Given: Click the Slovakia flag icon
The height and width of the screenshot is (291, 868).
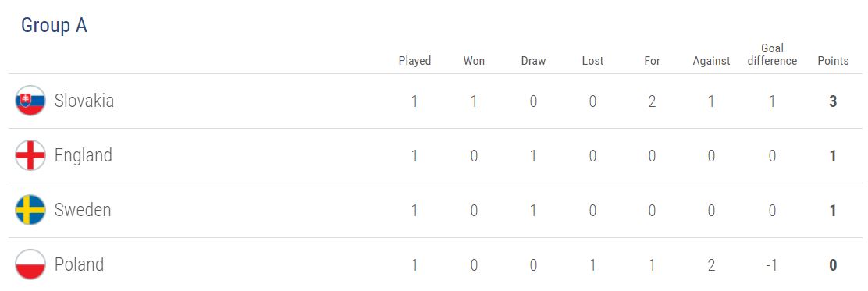Looking at the screenshot, I should [x=30, y=101].
